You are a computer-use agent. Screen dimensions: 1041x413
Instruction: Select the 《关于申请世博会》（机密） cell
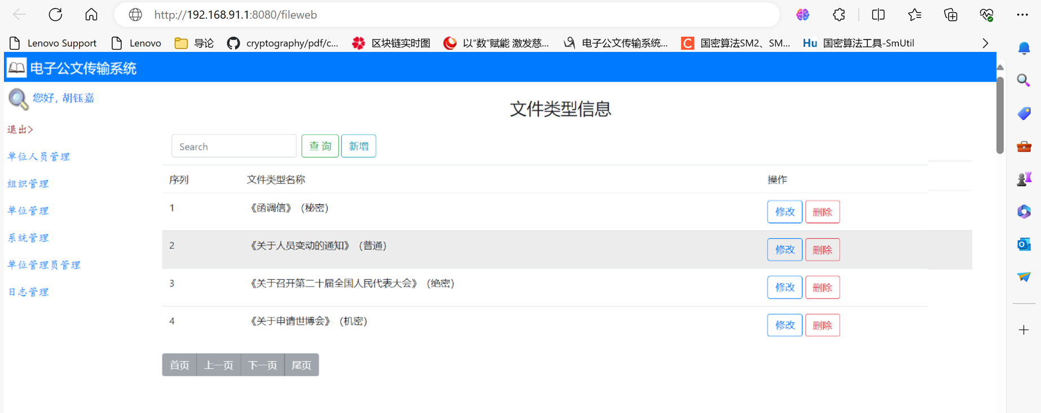[x=308, y=321]
